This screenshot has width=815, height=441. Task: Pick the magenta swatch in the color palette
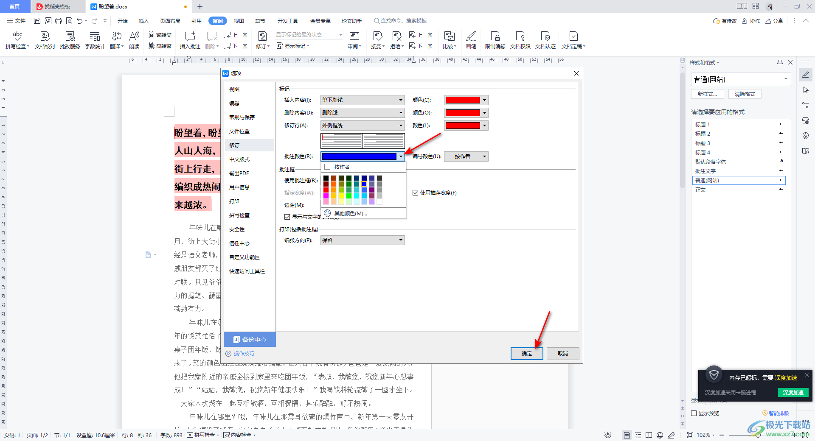point(326,196)
